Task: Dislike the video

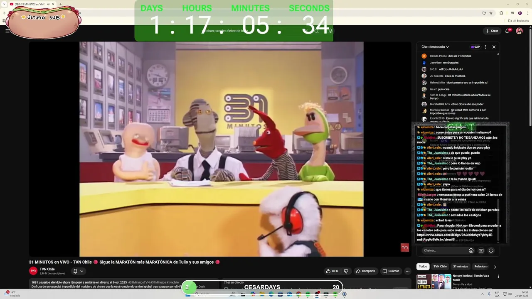Action: pyautogui.click(x=346, y=271)
